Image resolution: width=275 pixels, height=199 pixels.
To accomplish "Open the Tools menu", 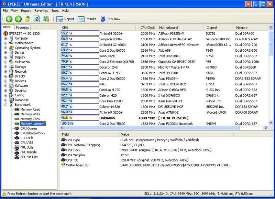I will (x=55, y=11).
